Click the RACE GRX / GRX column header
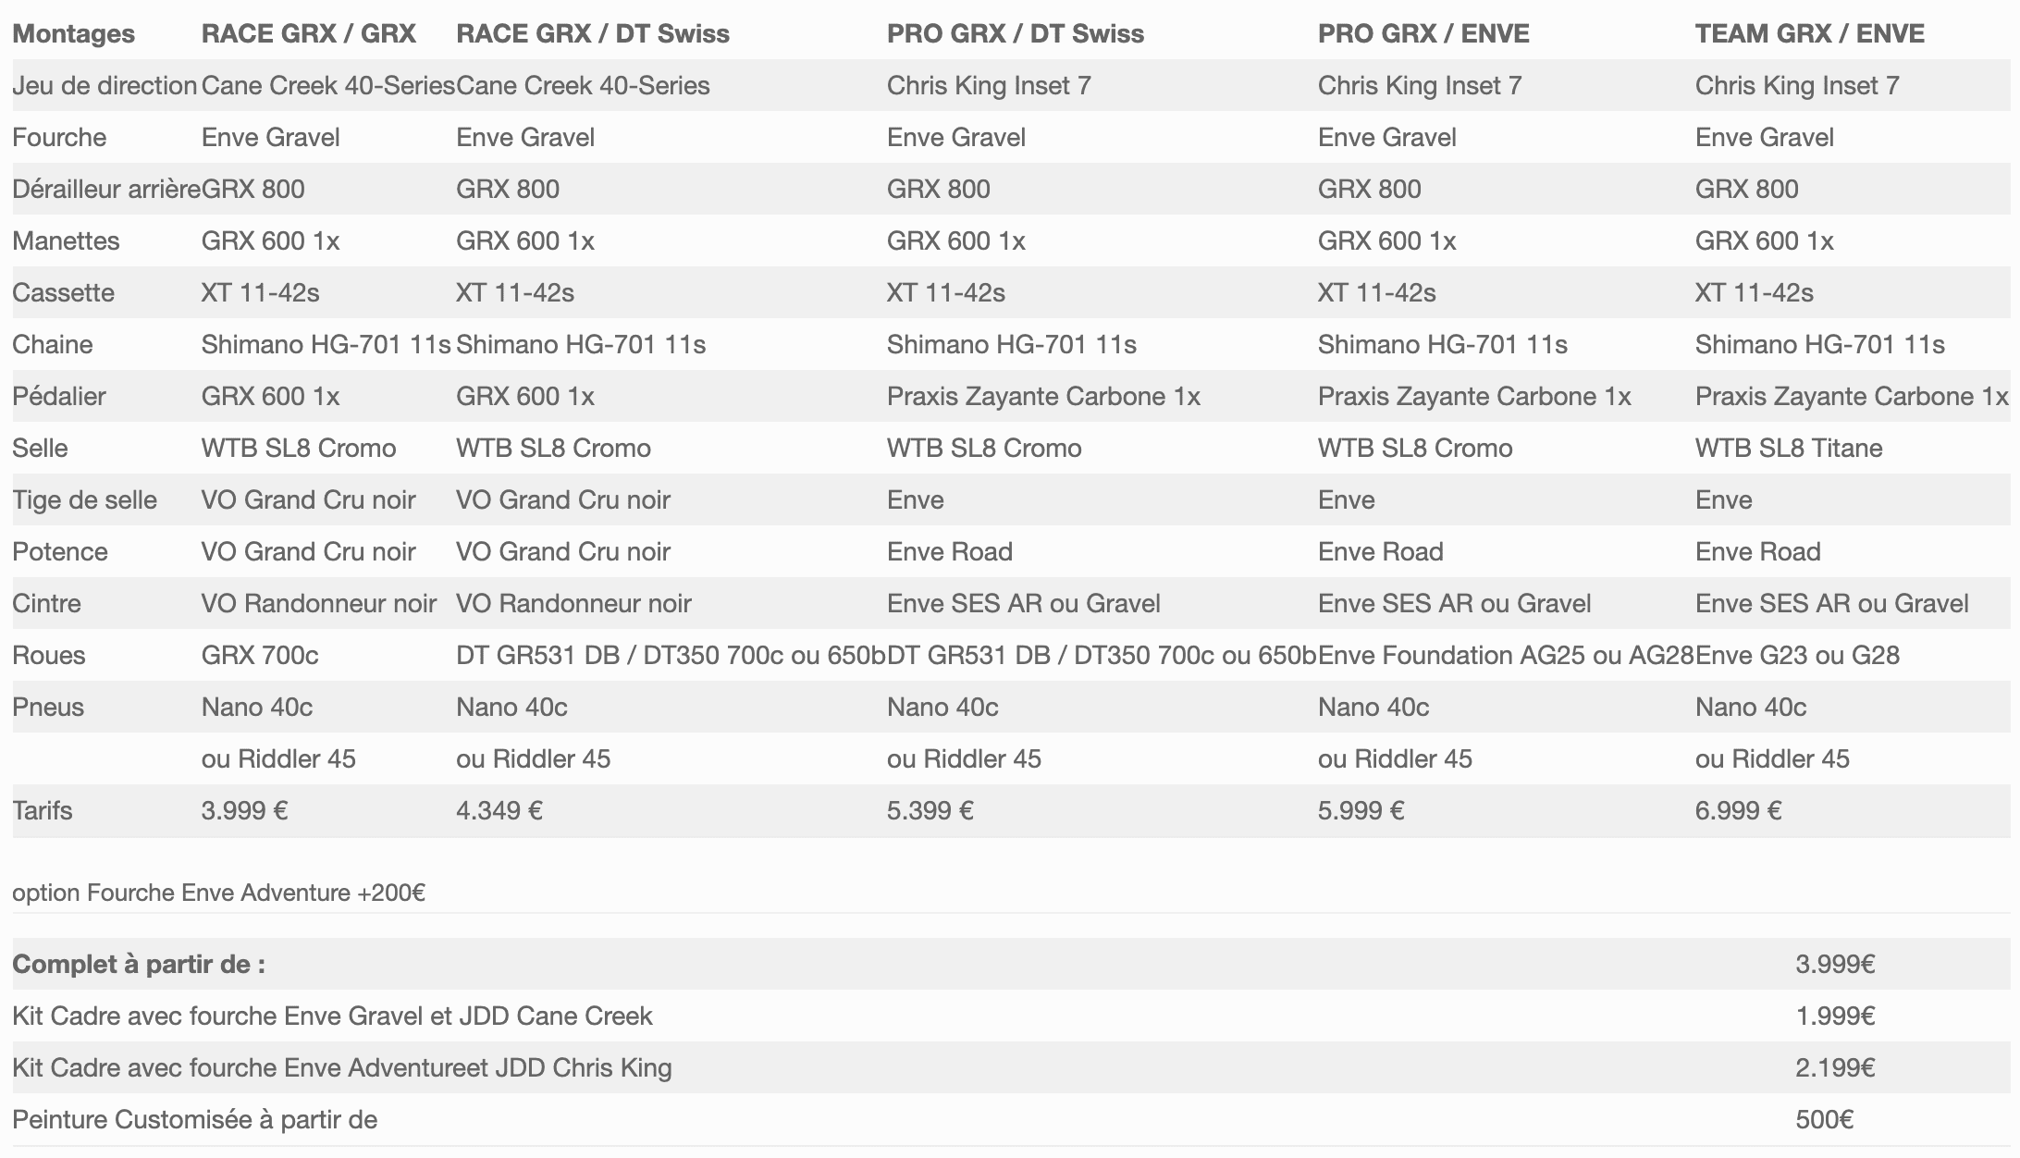 [308, 34]
